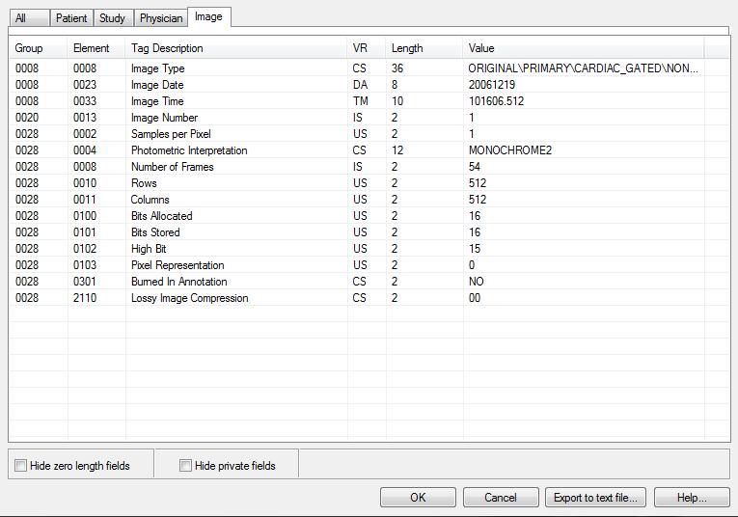The image size is (738, 517).
Task: Open Help button
Action: pyautogui.click(x=692, y=498)
